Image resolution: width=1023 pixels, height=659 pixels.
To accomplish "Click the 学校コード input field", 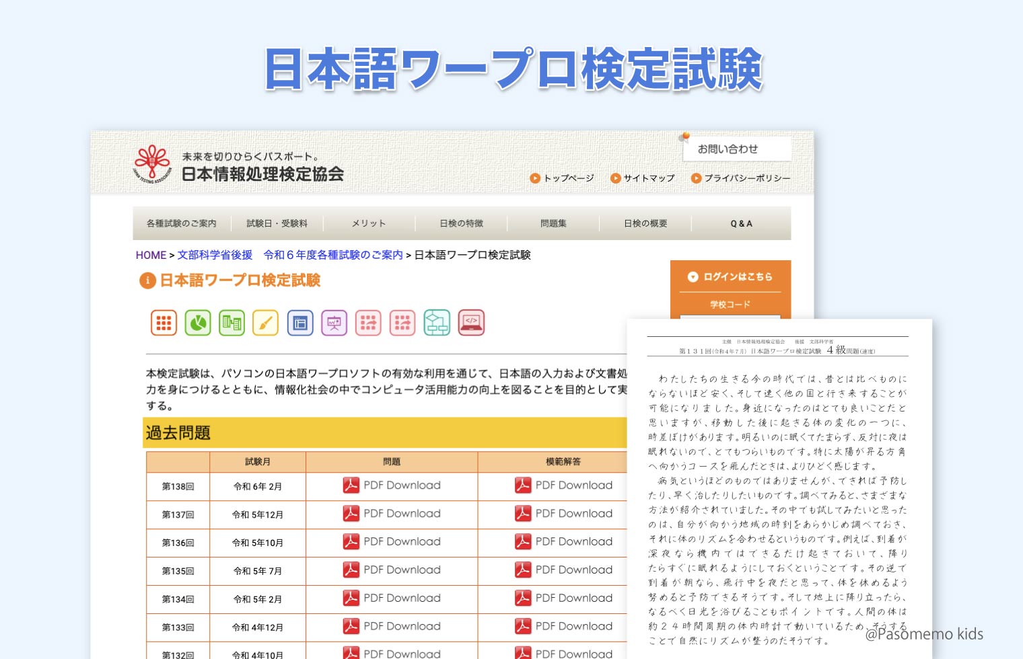I will pyautogui.click(x=730, y=317).
